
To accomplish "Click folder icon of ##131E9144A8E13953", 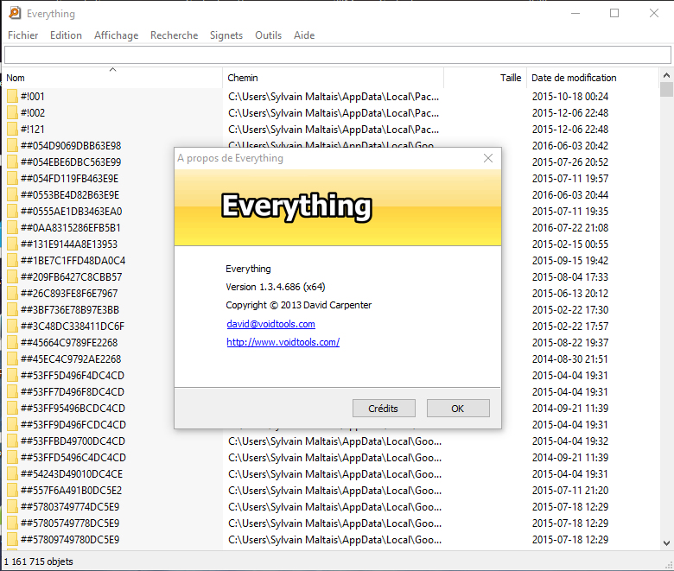I will click(12, 244).
